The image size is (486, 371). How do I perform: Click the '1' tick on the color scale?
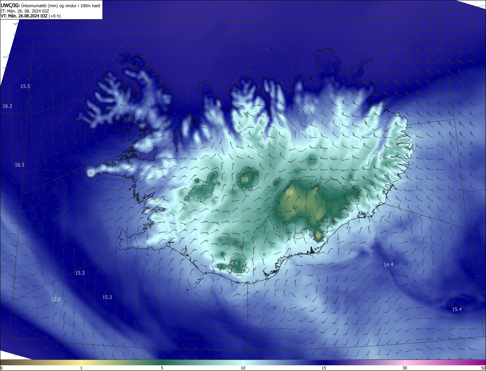pyautogui.click(x=81, y=368)
